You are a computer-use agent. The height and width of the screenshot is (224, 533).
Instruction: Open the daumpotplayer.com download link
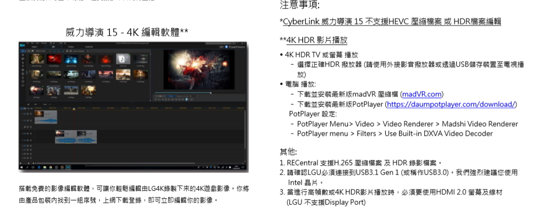(452, 104)
